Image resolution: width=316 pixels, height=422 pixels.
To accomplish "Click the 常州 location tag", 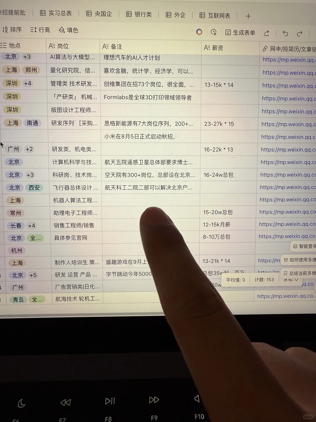I will point(16,213).
